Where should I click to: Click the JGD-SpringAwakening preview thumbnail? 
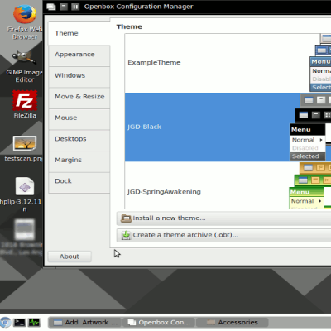310,185
